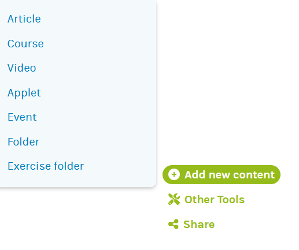Expand the Other Tools submenu
Image resolution: width=299 pixels, height=250 pixels.
(x=206, y=199)
